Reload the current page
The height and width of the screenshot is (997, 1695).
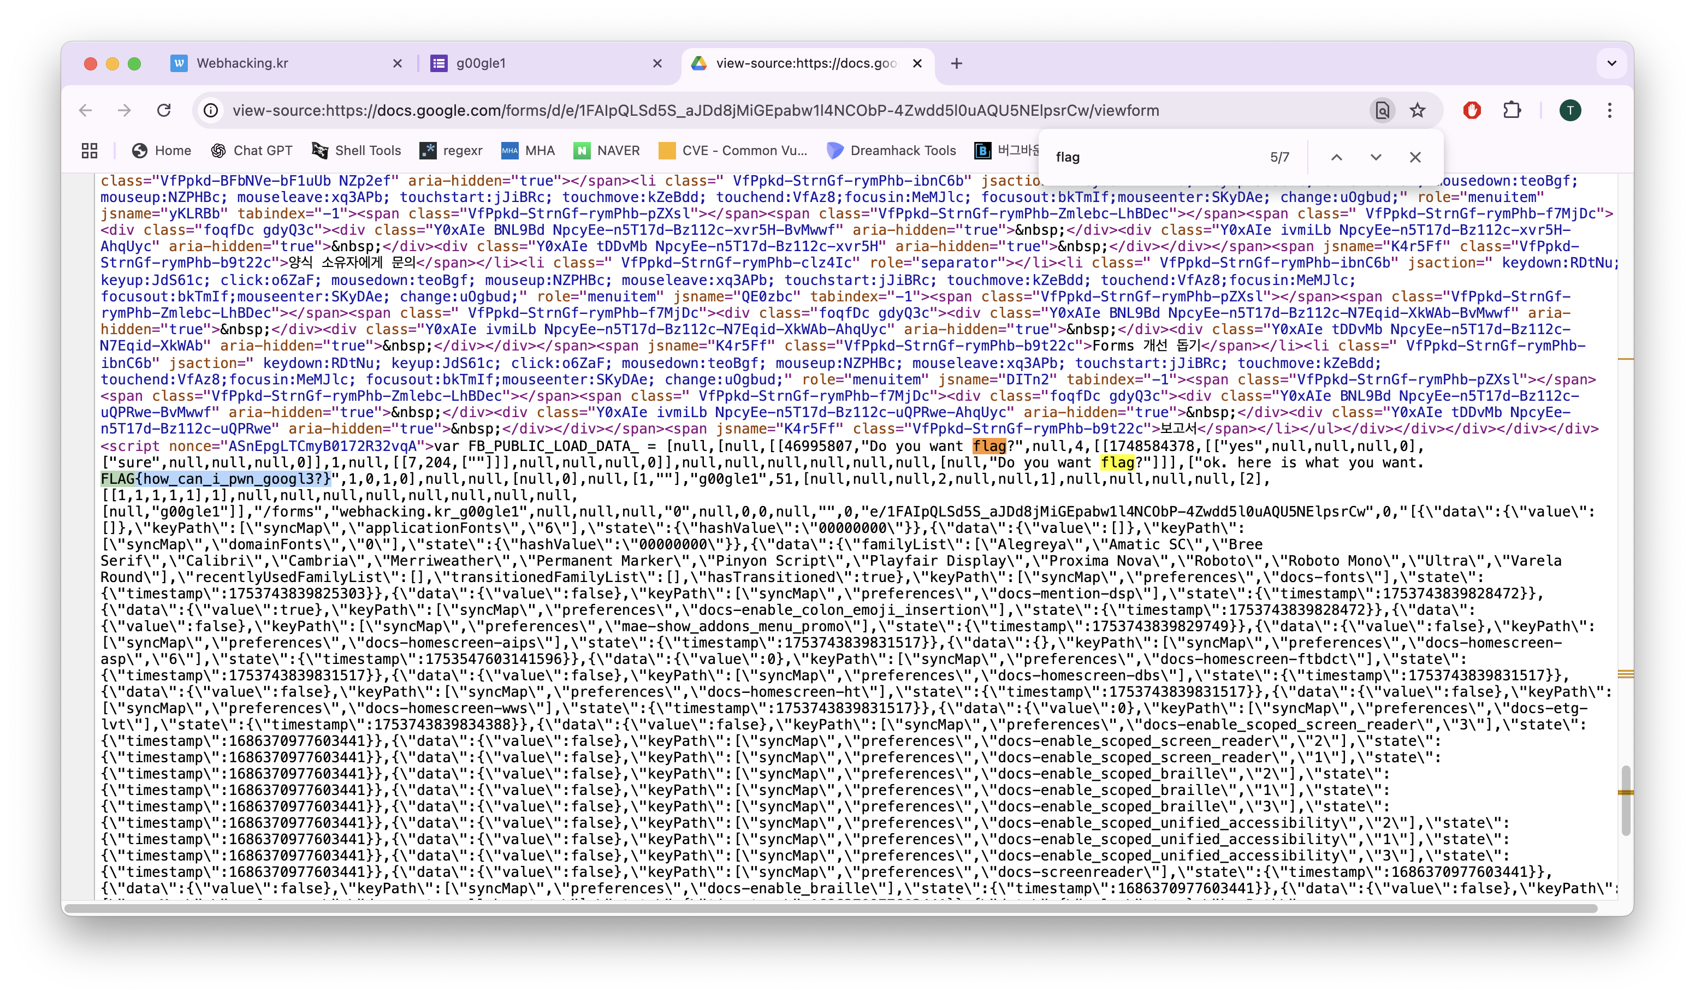[x=163, y=110]
